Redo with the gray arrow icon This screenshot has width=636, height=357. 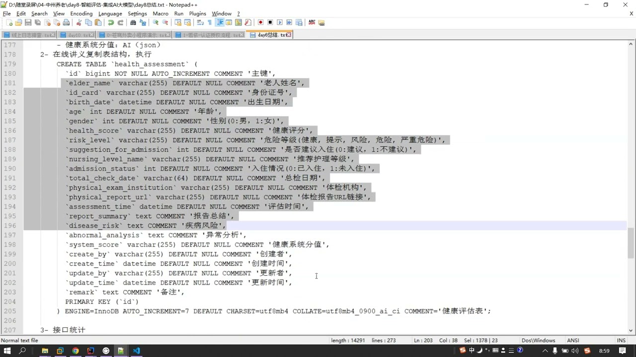(120, 23)
